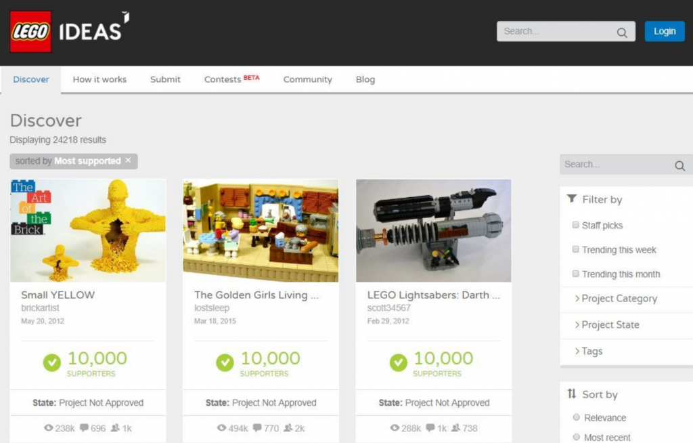Open LEGO Lightsabers: Darth project title

[x=434, y=295]
